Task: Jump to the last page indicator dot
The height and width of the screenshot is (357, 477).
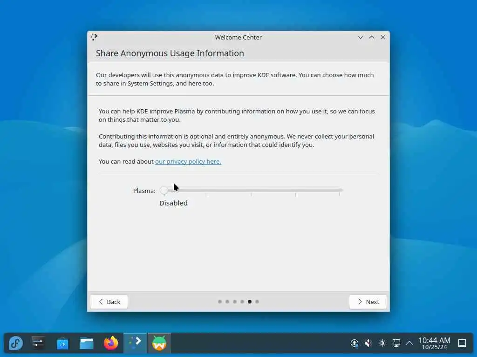Action: click(x=257, y=302)
